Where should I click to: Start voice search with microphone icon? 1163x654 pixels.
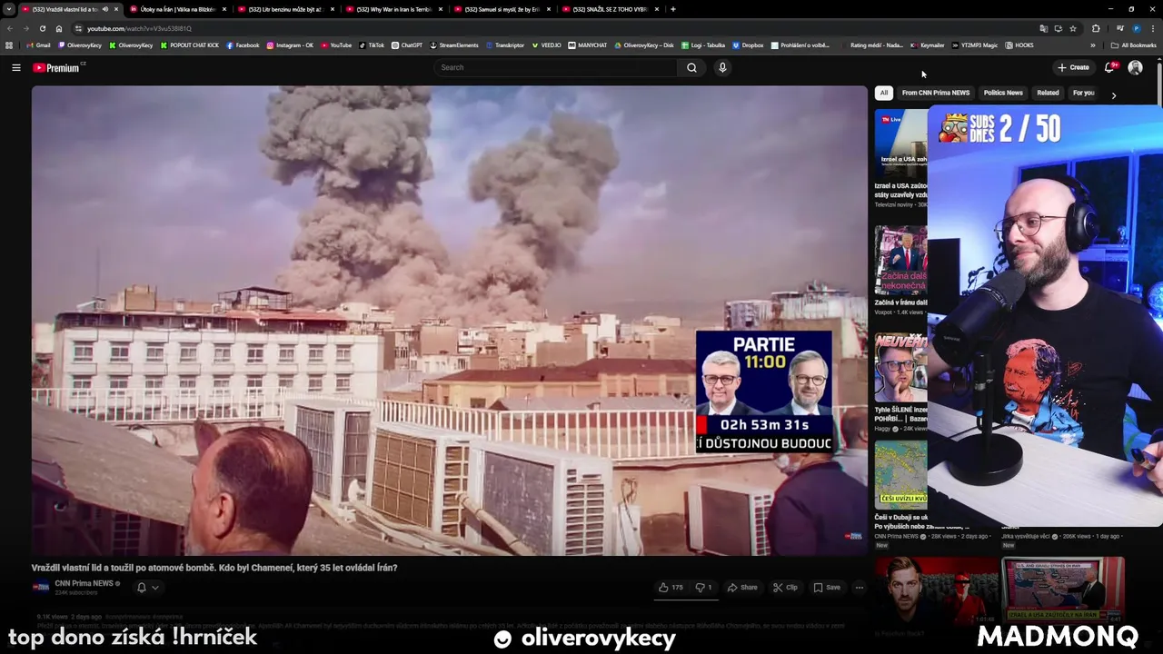tap(722, 67)
